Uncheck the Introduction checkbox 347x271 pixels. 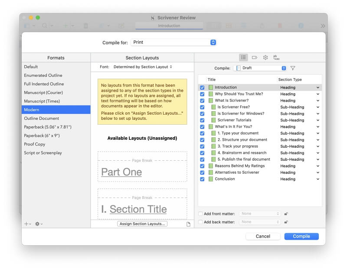tap(202, 88)
